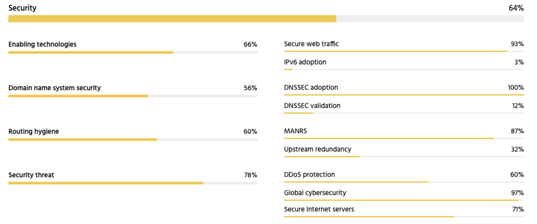
Task: Select the DNSSEC adoption indicator
Action: coord(311,88)
